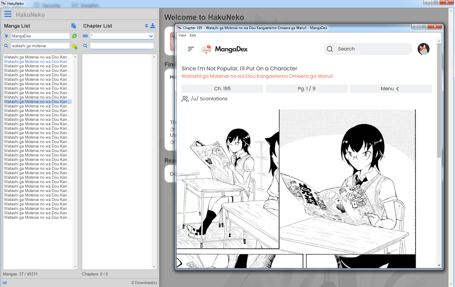Open the Watashi ga Motenai title link

tap(257, 76)
